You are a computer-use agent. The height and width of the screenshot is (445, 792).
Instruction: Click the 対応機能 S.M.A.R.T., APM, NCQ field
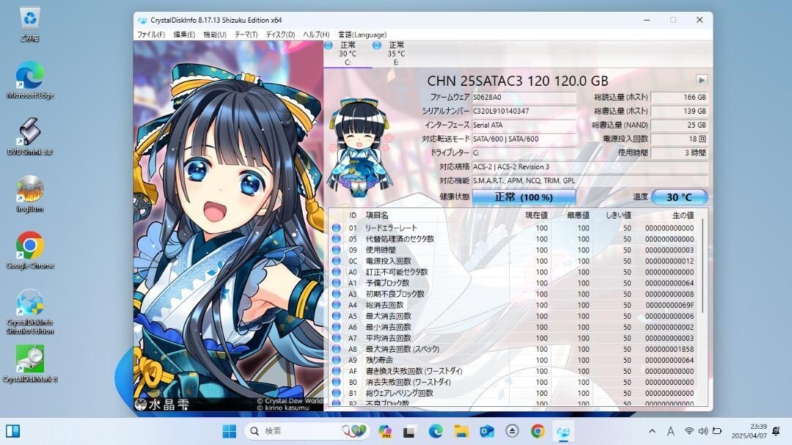[x=590, y=180]
